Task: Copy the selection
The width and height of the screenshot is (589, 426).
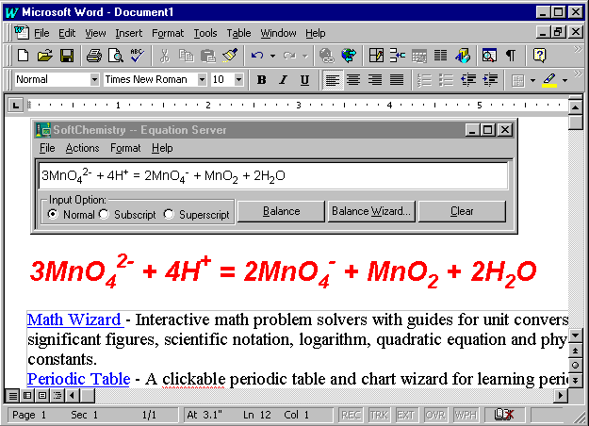Action: click(186, 56)
